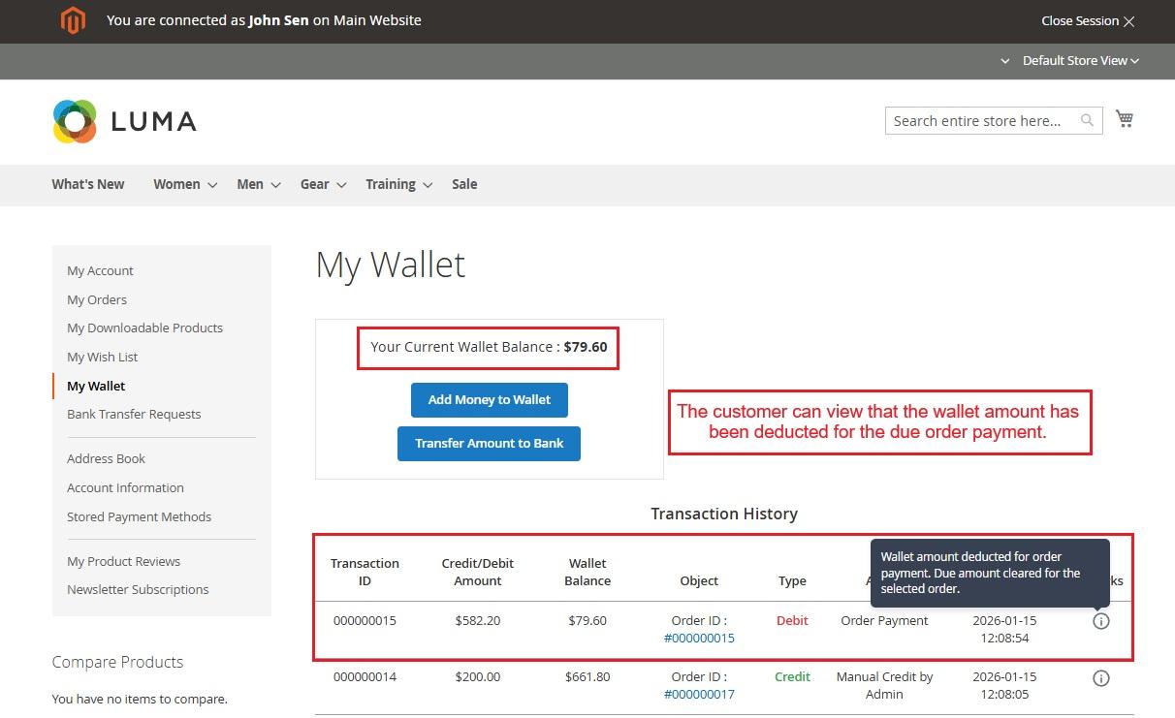This screenshot has height=718, width=1175.
Task: Click the Magento logo in top bar
Action: click(73, 20)
